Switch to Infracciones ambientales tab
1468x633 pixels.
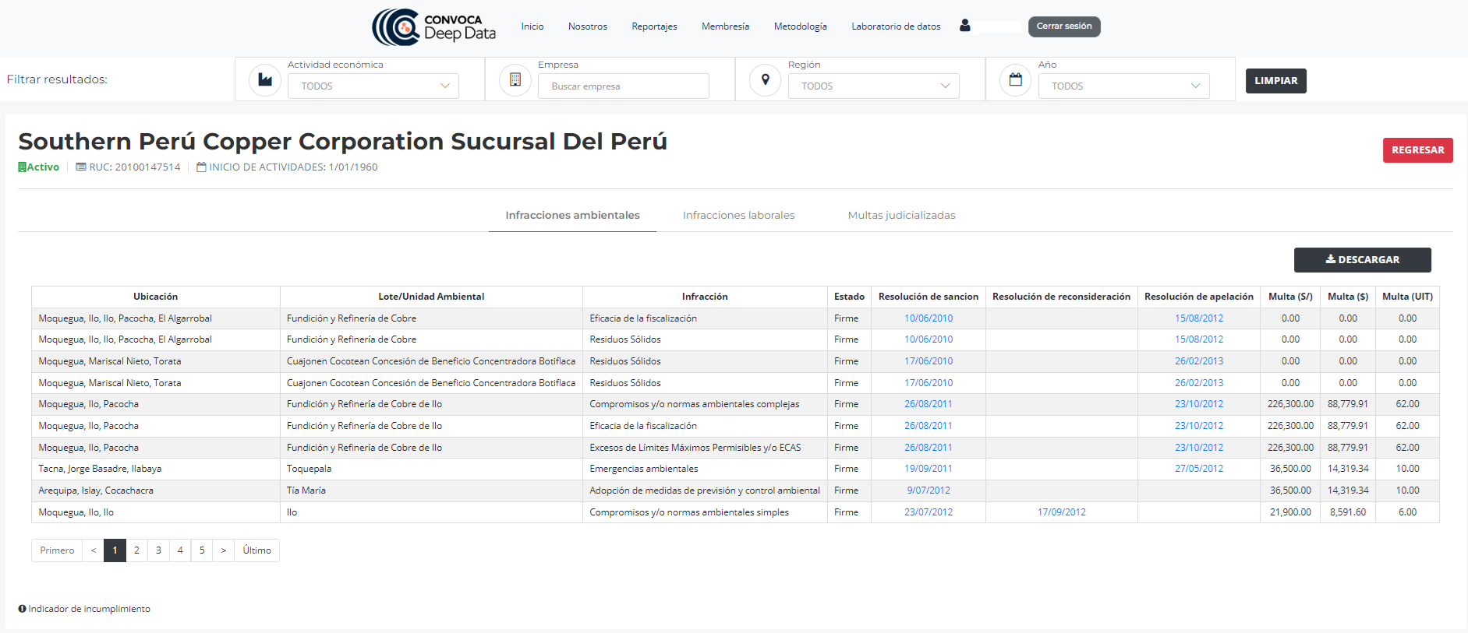click(572, 216)
